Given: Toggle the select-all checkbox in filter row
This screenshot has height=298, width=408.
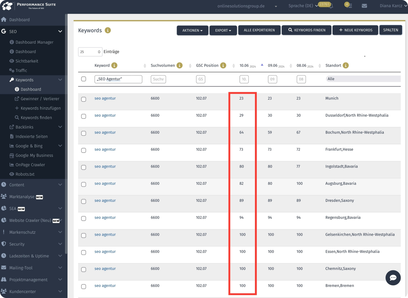Looking at the screenshot, I should (84, 79).
